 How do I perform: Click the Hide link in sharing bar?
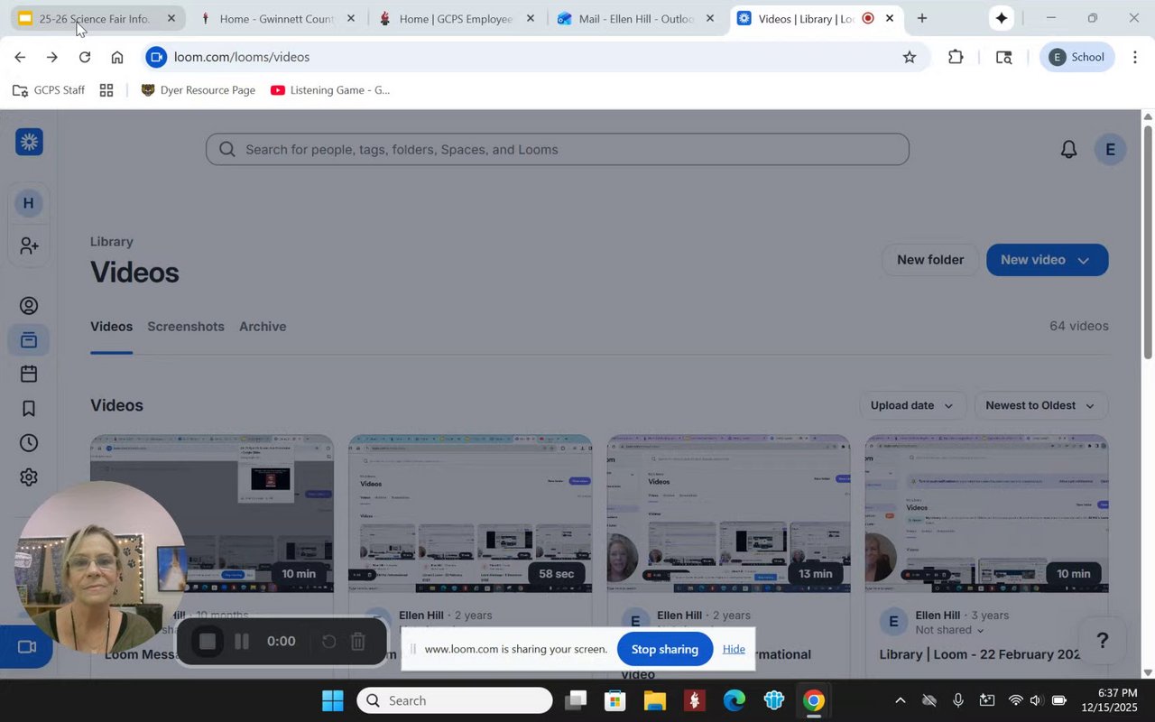tap(734, 649)
